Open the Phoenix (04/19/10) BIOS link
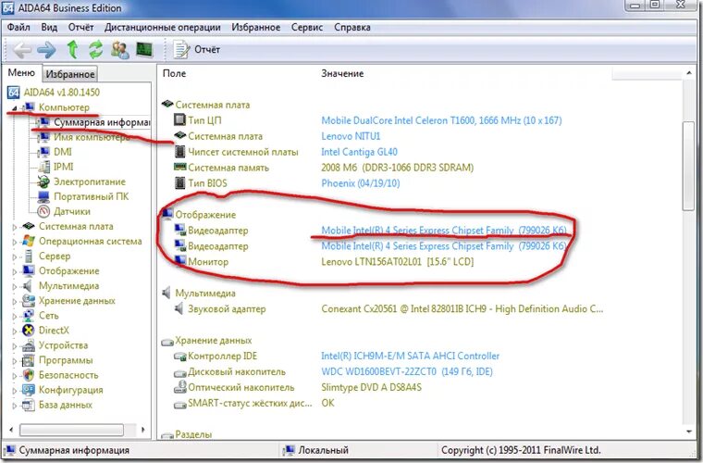This screenshot has height=463, width=703. (361, 183)
